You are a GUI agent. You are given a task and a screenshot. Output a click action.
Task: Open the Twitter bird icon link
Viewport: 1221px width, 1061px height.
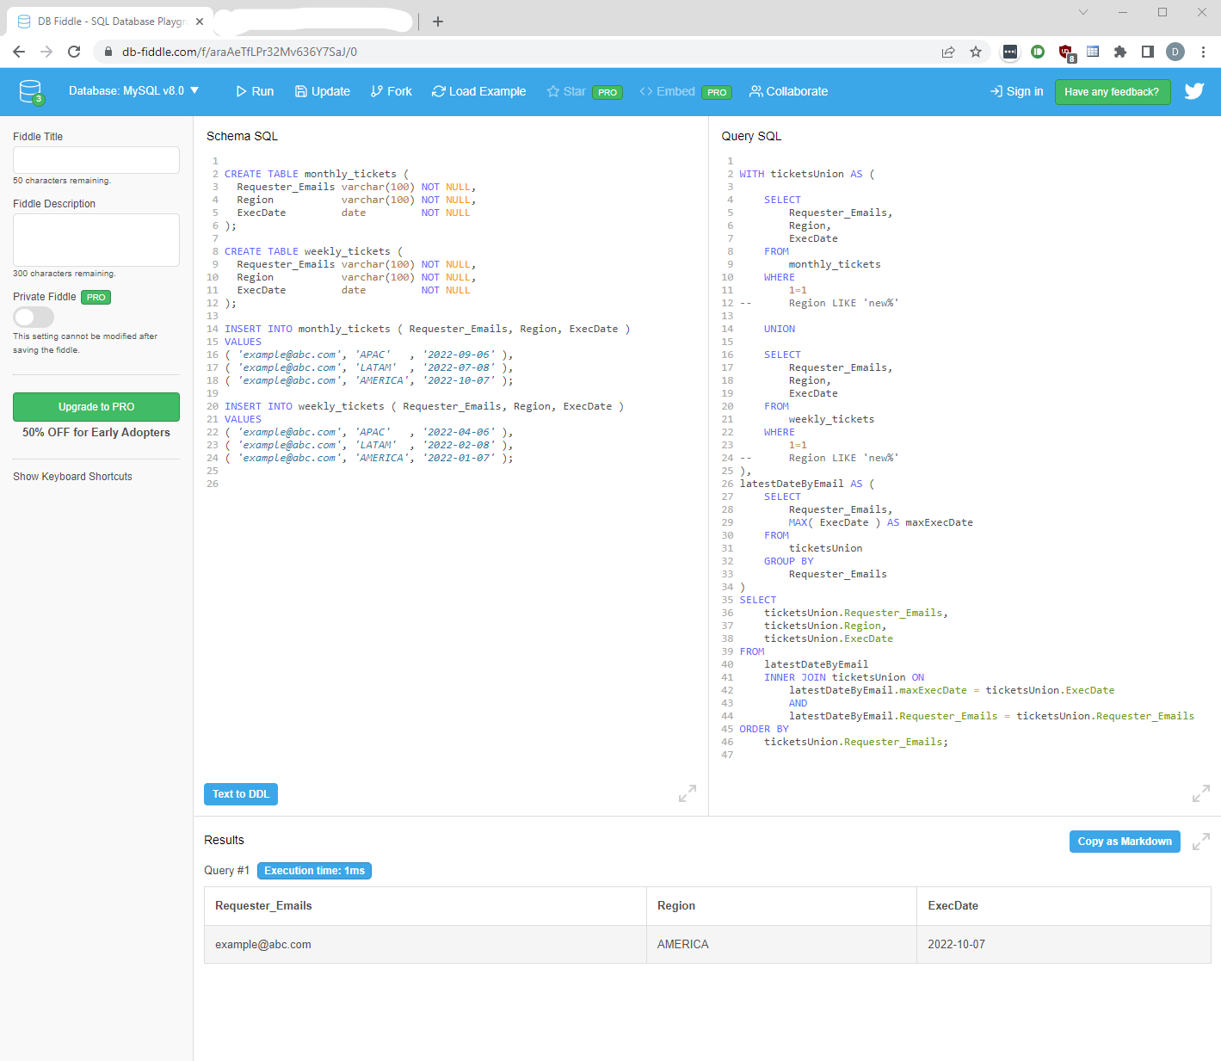coord(1194,90)
